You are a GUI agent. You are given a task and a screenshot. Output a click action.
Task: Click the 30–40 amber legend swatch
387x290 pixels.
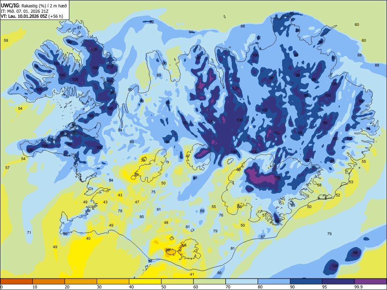point(113,281)
